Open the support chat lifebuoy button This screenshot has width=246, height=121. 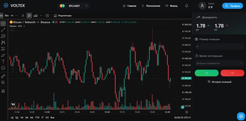[241, 116]
